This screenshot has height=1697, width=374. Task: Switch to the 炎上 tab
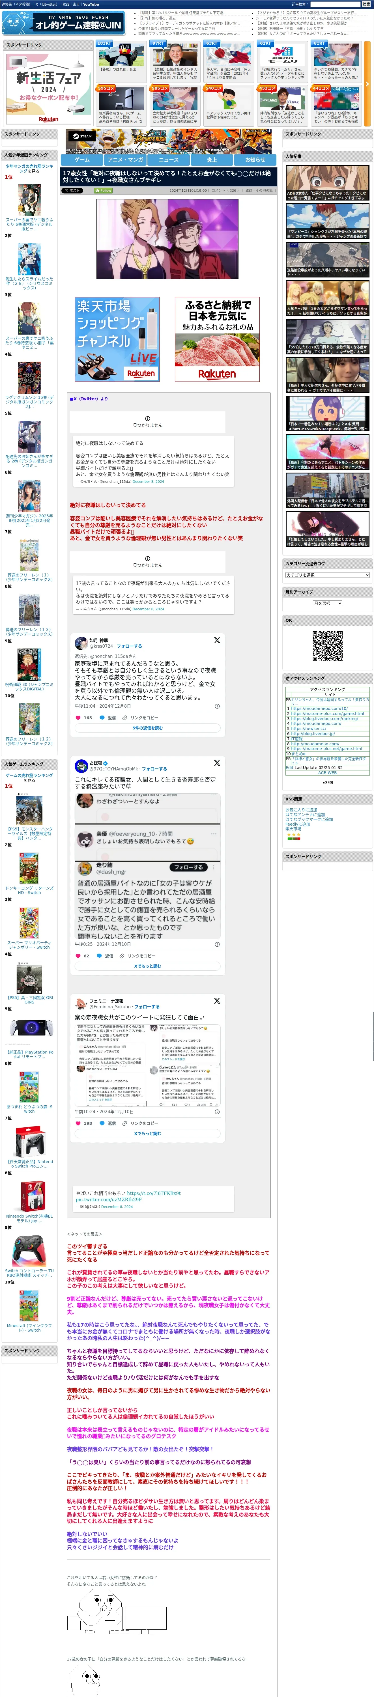point(212,160)
